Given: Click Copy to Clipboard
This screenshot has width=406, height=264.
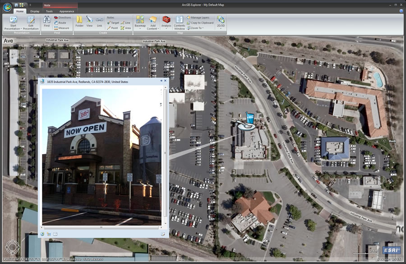Looking at the screenshot, I should pos(200,23).
